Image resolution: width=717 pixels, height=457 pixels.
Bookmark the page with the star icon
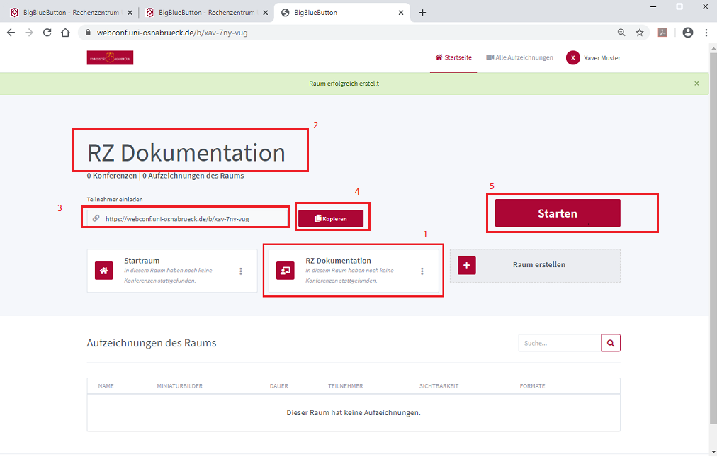(x=640, y=33)
